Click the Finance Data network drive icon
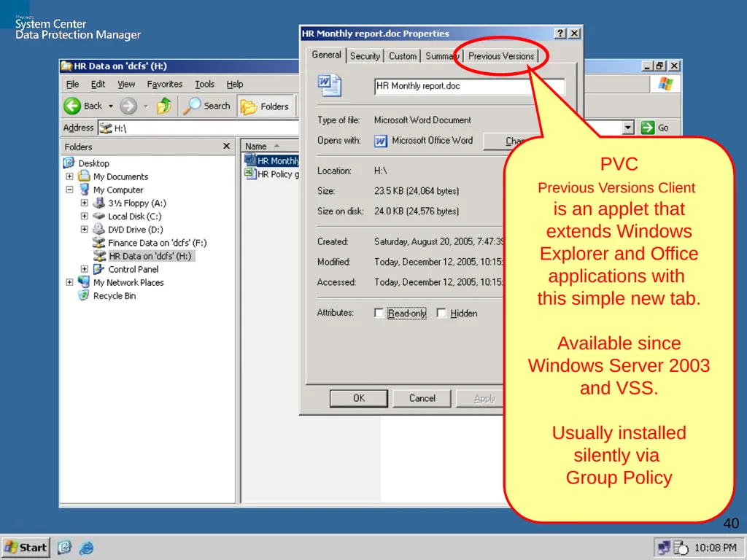The height and width of the screenshot is (560, 747). click(x=98, y=242)
